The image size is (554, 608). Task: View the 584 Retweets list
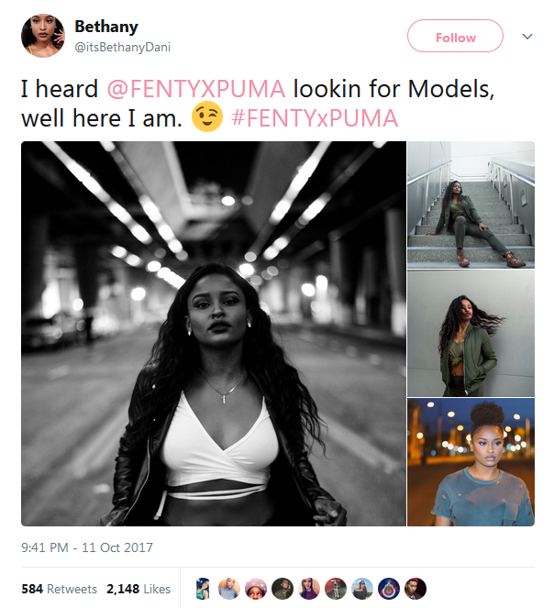tap(60, 589)
